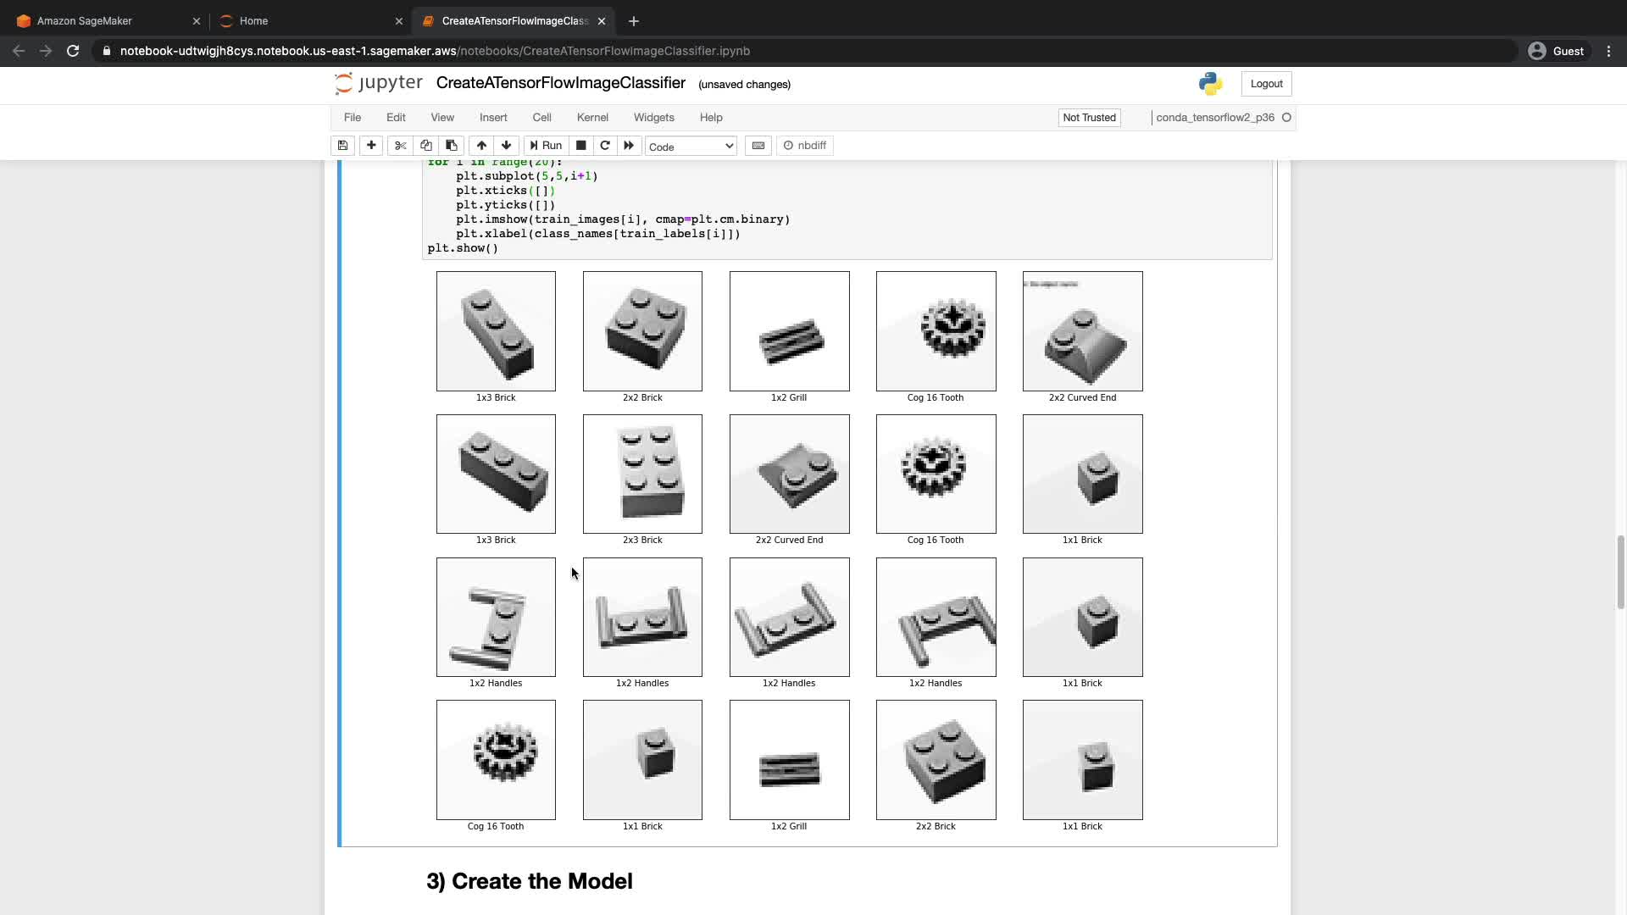Move selected cell up arrow
The height and width of the screenshot is (915, 1627).
point(481,146)
